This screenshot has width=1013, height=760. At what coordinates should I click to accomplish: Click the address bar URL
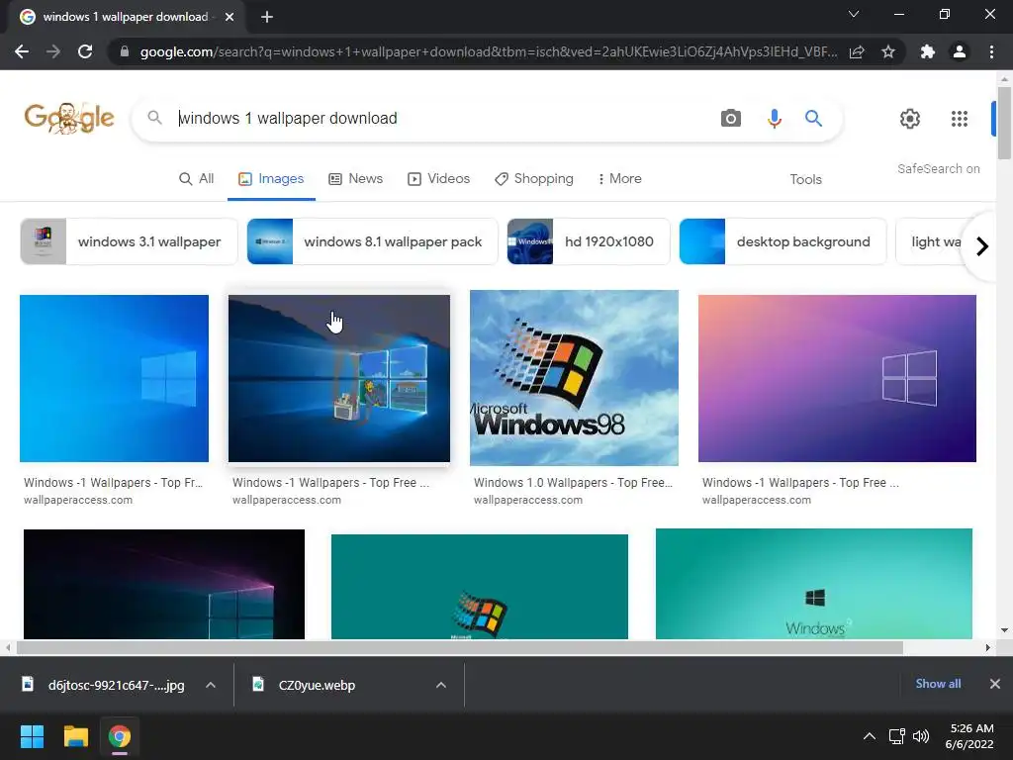488,51
